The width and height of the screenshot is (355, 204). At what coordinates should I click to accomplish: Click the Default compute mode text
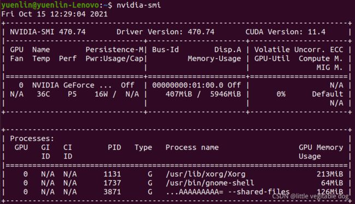(327, 94)
